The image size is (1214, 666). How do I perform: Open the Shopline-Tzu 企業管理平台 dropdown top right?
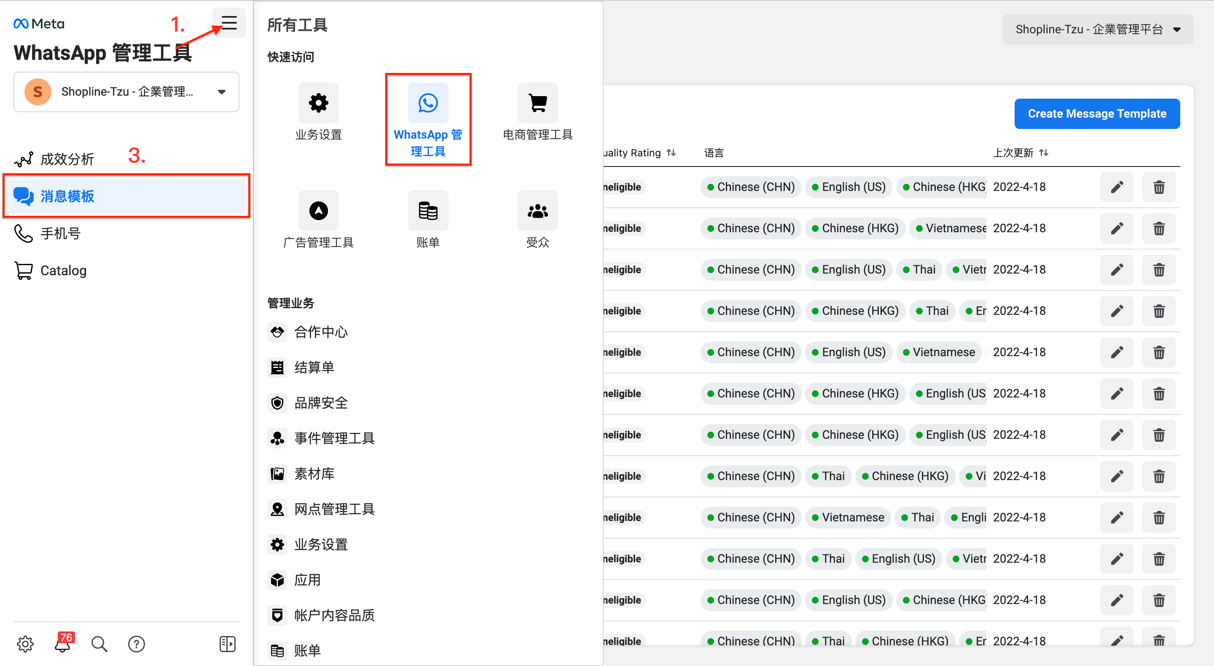coord(1098,29)
